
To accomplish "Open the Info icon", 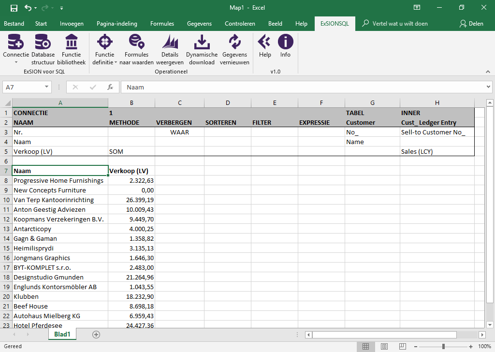I will tap(285, 42).
